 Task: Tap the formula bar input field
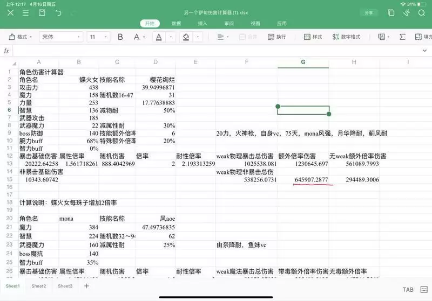click(217, 51)
